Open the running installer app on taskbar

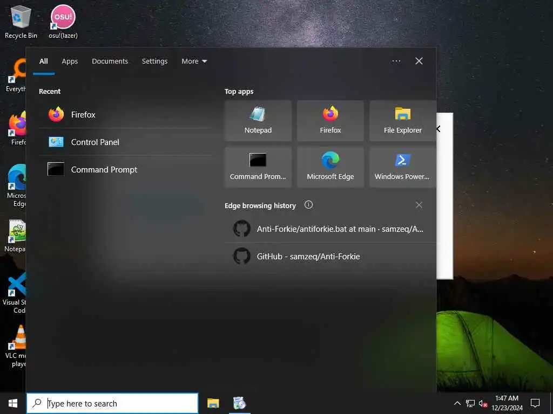(x=240, y=403)
